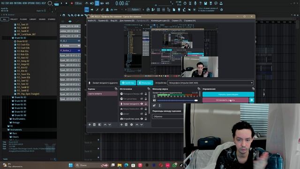Pop out the Управление dock panel
The height and width of the screenshot is (169, 300).
[x=253, y=89]
